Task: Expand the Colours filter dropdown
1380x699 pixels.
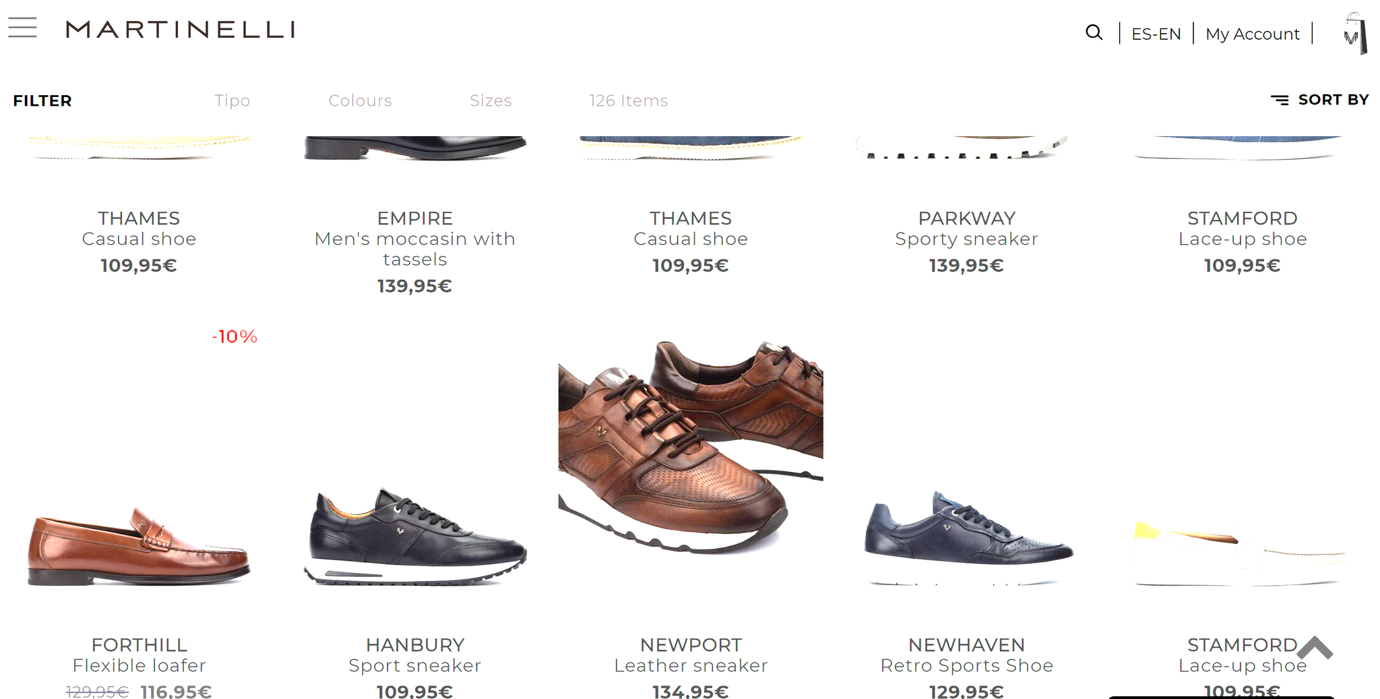Action: coord(360,100)
